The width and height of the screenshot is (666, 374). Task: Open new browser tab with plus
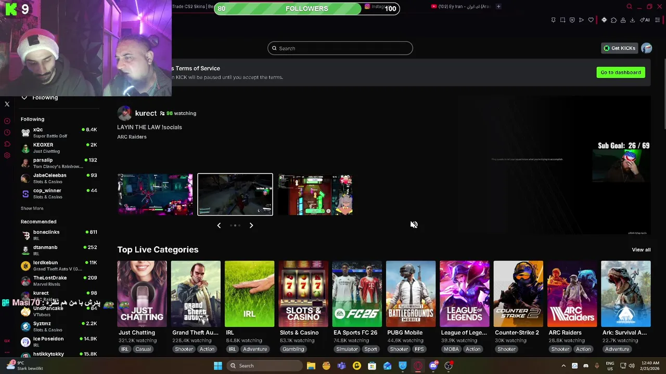498,7
